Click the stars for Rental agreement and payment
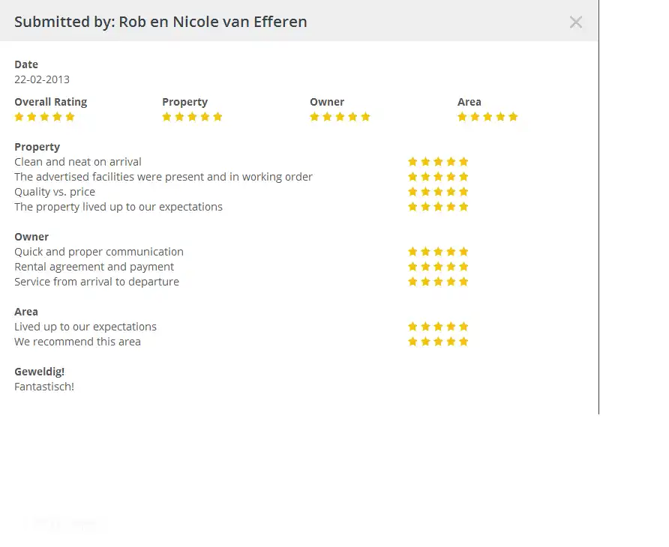The height and width of the screenshot is (547, 669). click(438, 267)
